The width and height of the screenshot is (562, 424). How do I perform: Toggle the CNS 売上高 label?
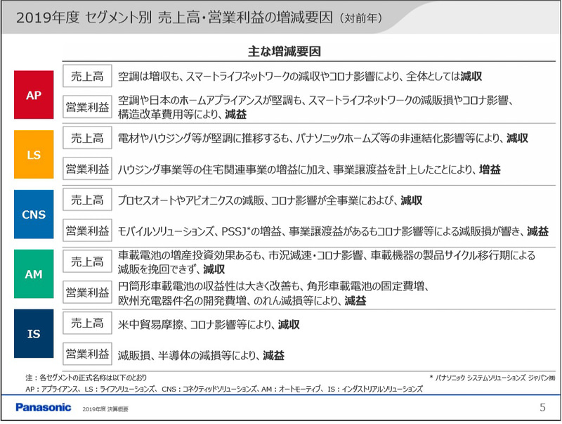[88, 199]
